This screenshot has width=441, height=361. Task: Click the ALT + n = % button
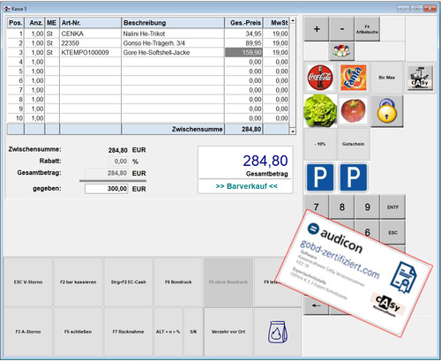[168, 332]
